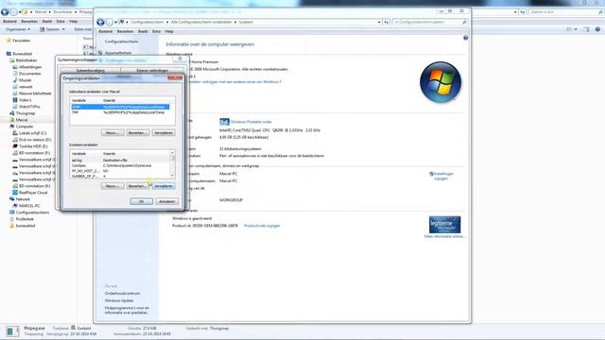Click Verwijderen under system variables

[x=164, y=186]
